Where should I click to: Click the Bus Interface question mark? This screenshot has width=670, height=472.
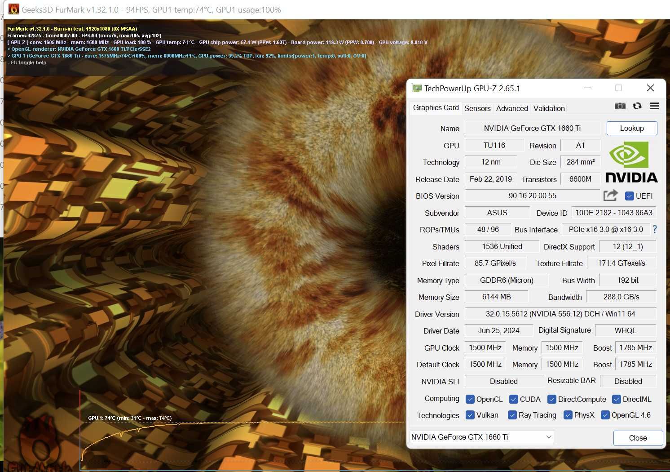[x=655, y=229]
